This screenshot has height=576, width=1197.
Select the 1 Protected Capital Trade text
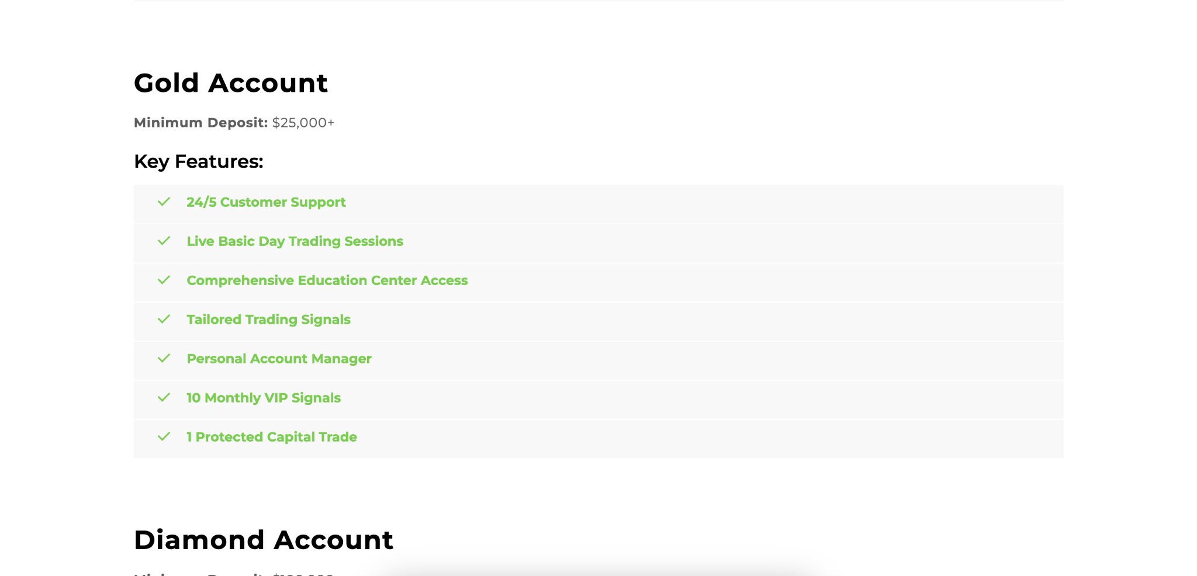coord(271,437)
